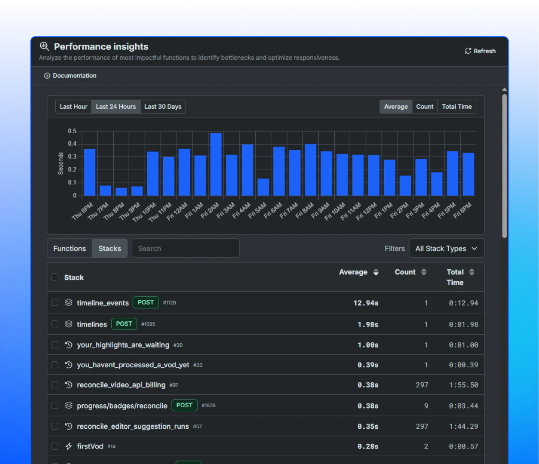Click history icon for reconcile_editor_suggestion_runs

click(x=69, y=426)
